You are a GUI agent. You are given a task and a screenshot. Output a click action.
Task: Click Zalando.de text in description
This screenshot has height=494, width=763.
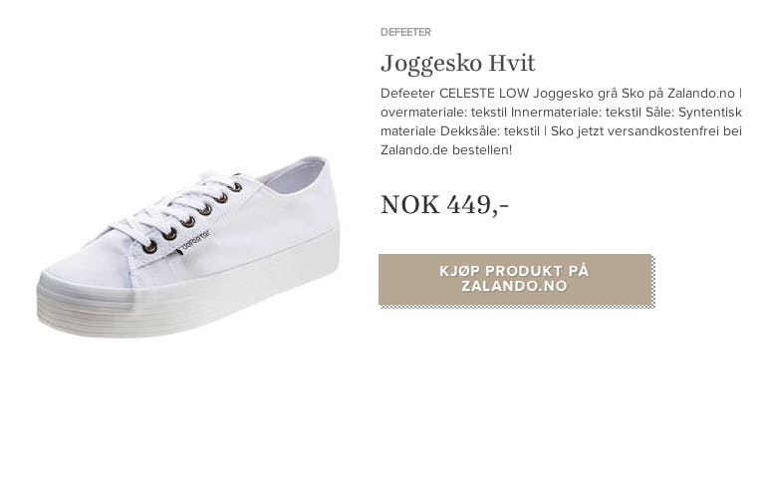[414, 150]
